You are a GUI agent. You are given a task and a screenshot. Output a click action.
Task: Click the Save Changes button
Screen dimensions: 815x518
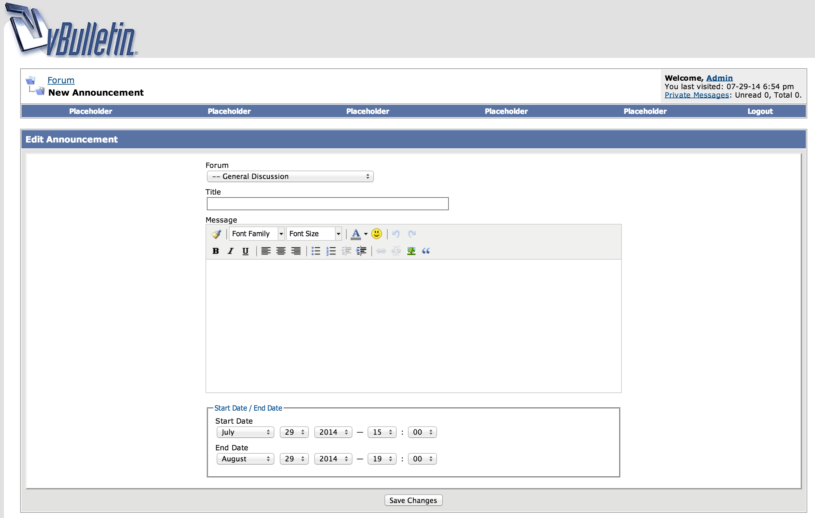click(413, 500)
